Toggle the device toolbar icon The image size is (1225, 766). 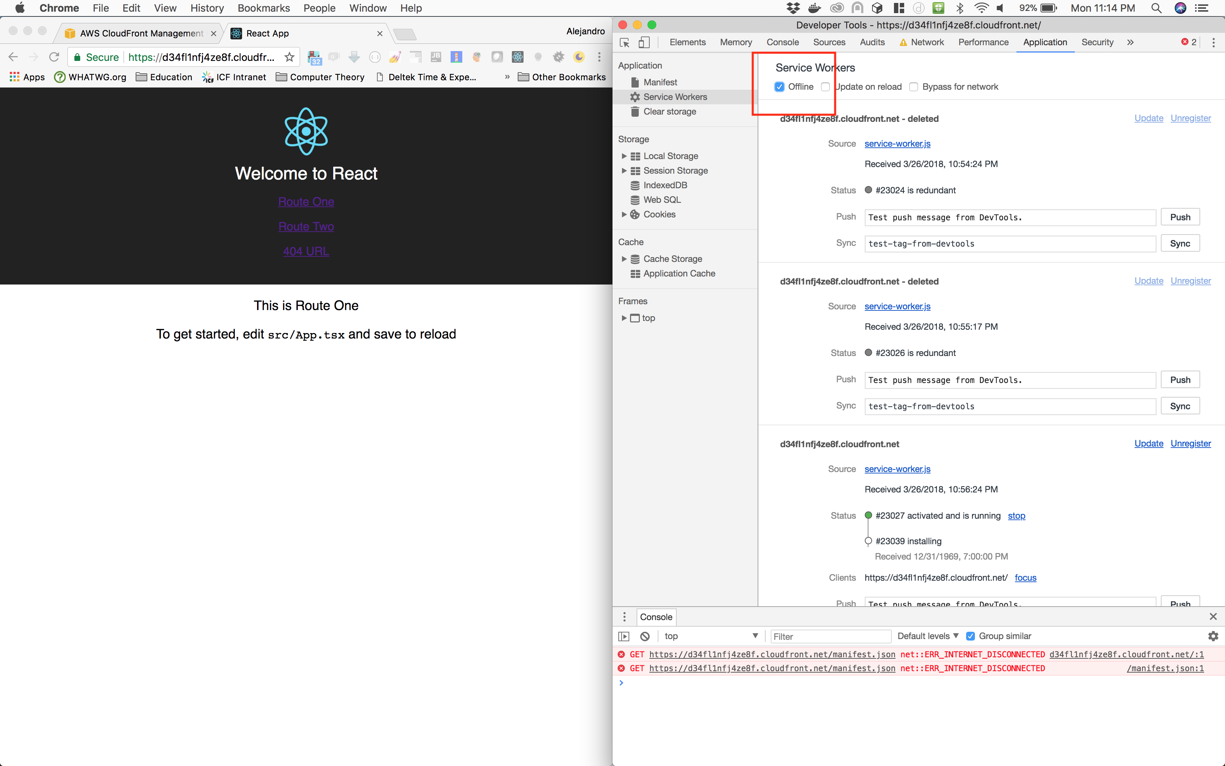[644, 43]
